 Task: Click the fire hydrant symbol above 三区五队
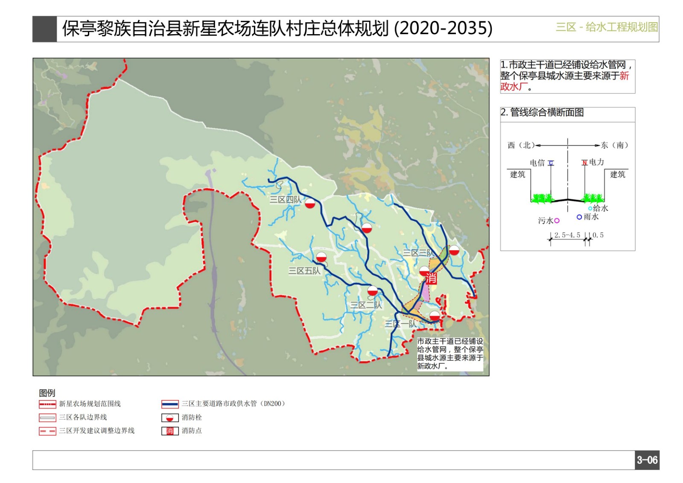[x=321, y=257]
